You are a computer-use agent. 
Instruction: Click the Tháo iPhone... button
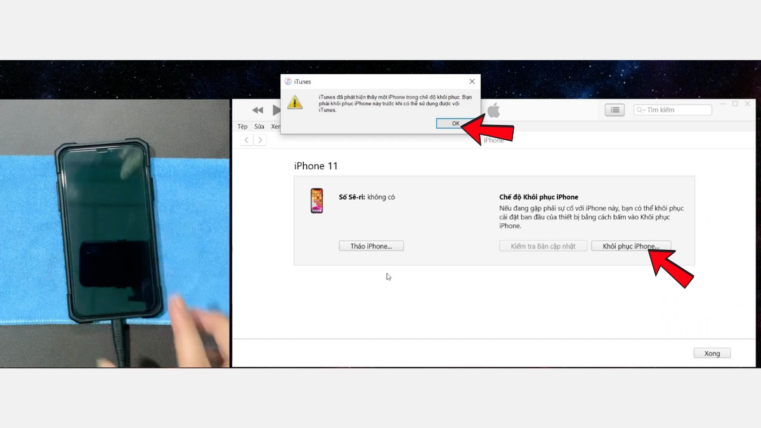click(x=372, y=246)
